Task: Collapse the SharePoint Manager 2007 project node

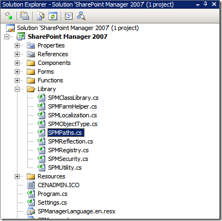Action: coord(7,37)
